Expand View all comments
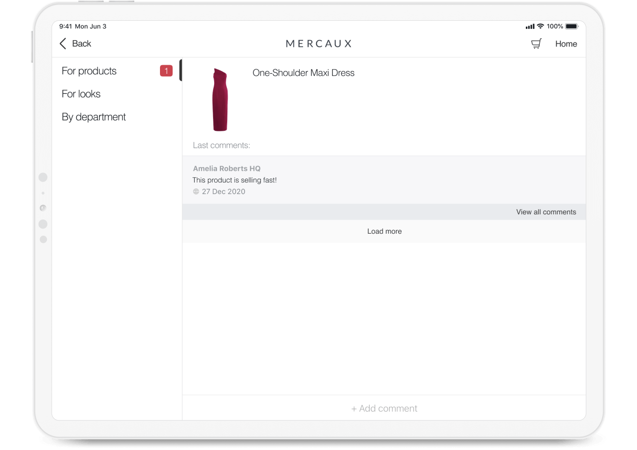The image size is (637, 450). click(546, 212)
